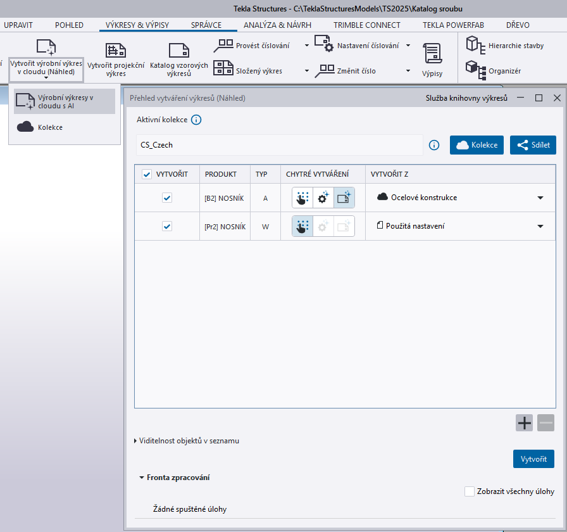The image size is (567, 532).
Task: Click manual selection icon in Pr2 NOSNÍK row
Action: [302, 226]
